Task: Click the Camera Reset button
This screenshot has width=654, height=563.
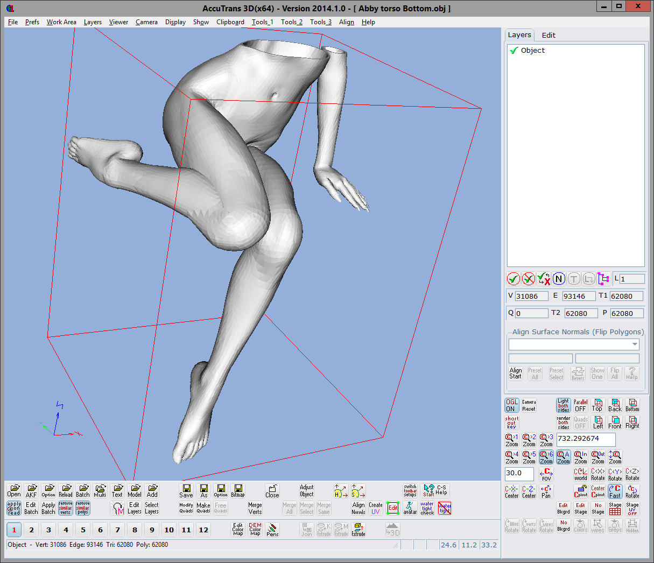Action: (x=529, y=405)
